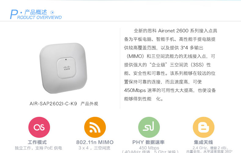Screen dimensions: 241x153
Task: Select the Cisco access point product image
Action: (63, 68)
